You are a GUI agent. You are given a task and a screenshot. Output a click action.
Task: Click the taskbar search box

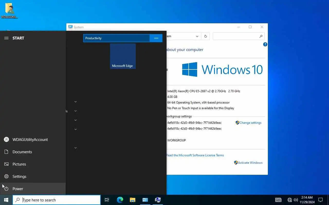tap(57, 200)
